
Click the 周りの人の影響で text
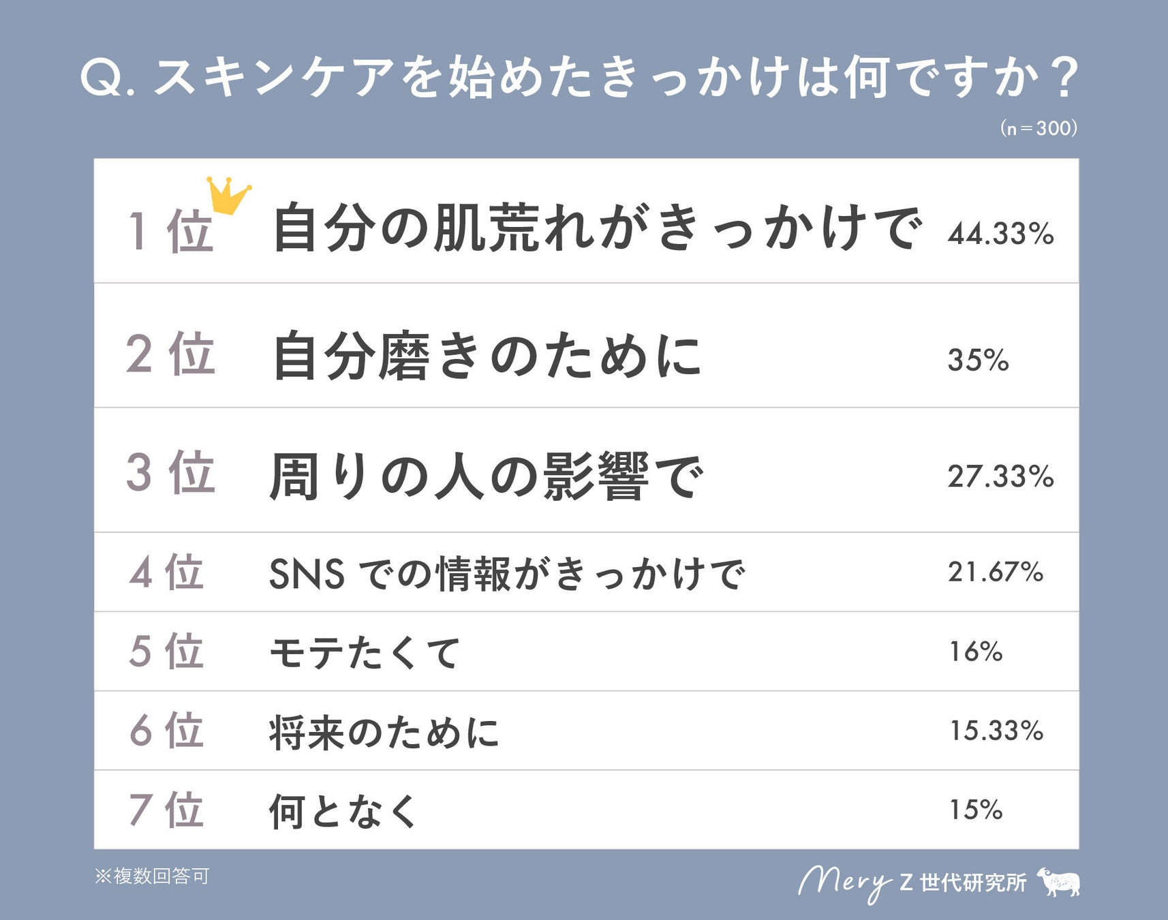[485, 476]
